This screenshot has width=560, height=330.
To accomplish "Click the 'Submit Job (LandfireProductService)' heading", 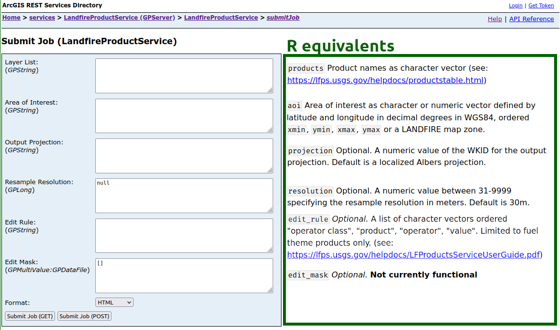I will click(x=89, y=41).
